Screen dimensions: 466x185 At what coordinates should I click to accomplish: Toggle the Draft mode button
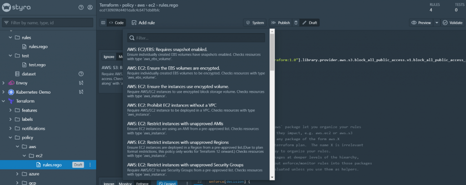(x=309, y=23)
